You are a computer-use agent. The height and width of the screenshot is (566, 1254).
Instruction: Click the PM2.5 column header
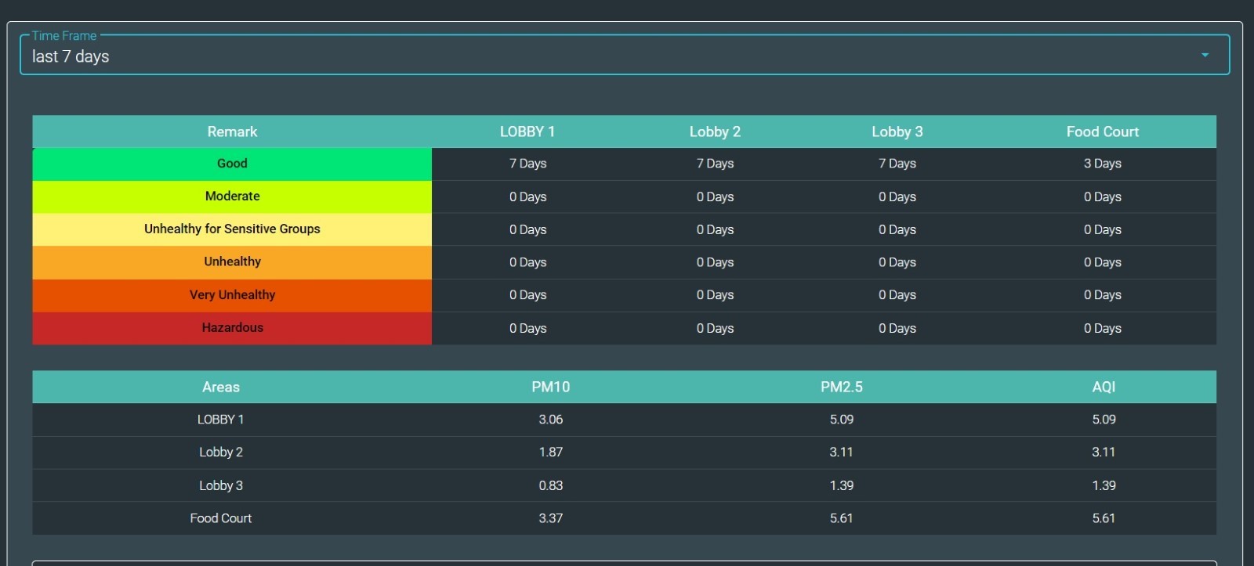pos(841,387)
